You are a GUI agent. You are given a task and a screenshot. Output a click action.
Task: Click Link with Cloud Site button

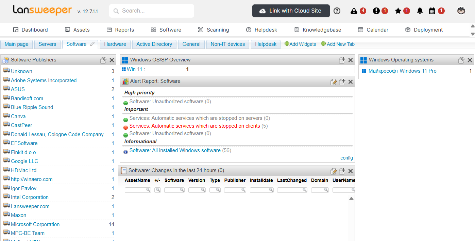coord(291,11)
